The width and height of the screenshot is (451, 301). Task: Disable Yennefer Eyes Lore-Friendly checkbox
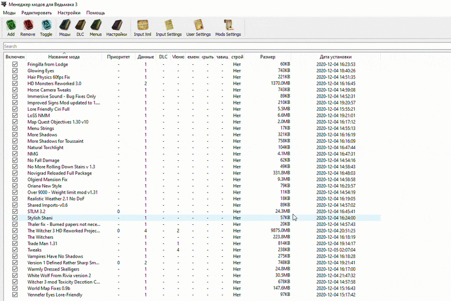(15, 295)
